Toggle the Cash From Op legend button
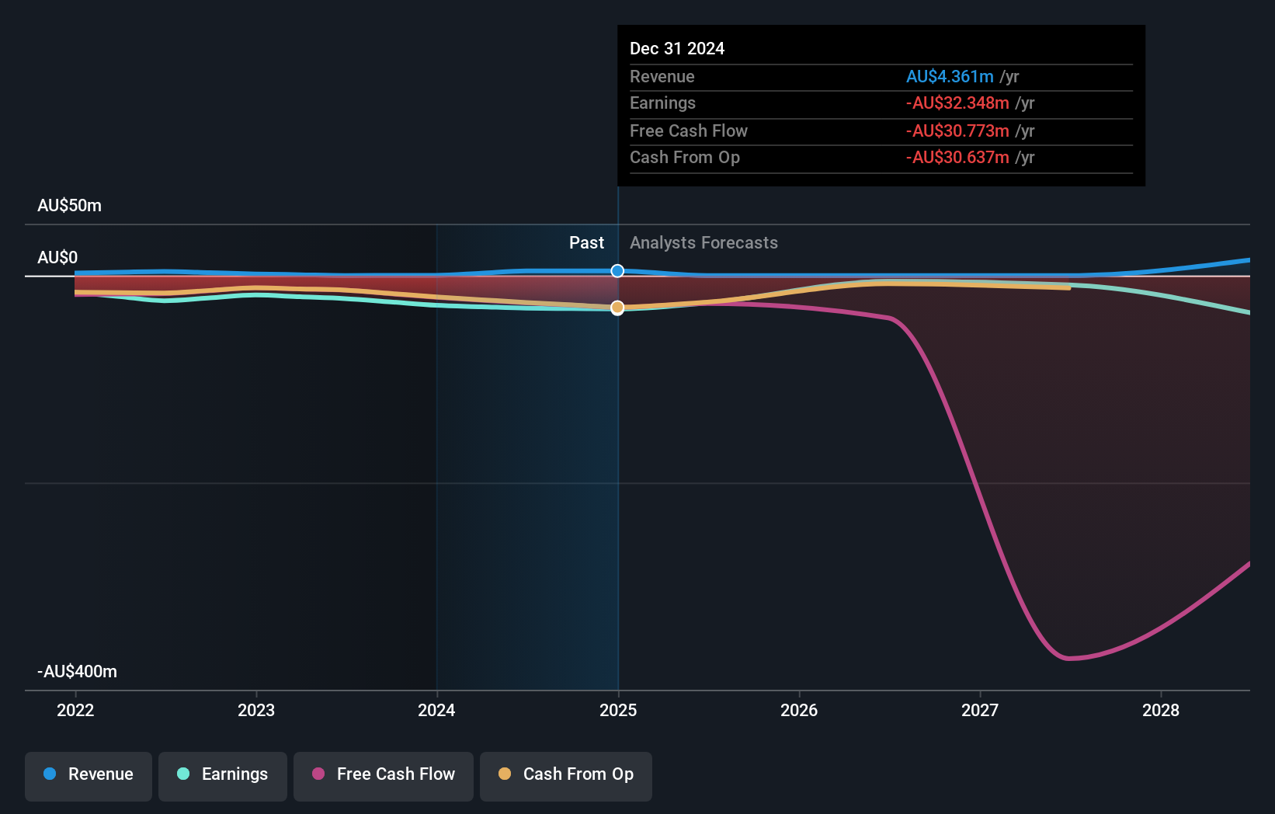Image resolution: width=1275 pixels, height=814 pixels. pos(566,776)
